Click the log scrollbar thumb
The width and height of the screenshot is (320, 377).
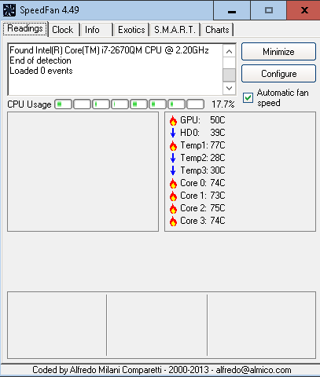(229, 75)
